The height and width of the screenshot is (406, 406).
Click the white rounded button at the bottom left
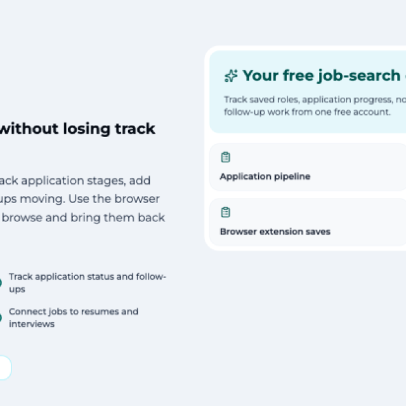(x=5, y=367)
